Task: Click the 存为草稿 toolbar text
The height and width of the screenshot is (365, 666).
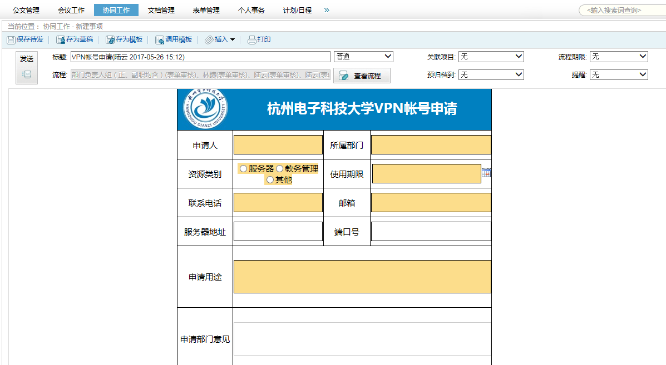Action: pos(80,39)
